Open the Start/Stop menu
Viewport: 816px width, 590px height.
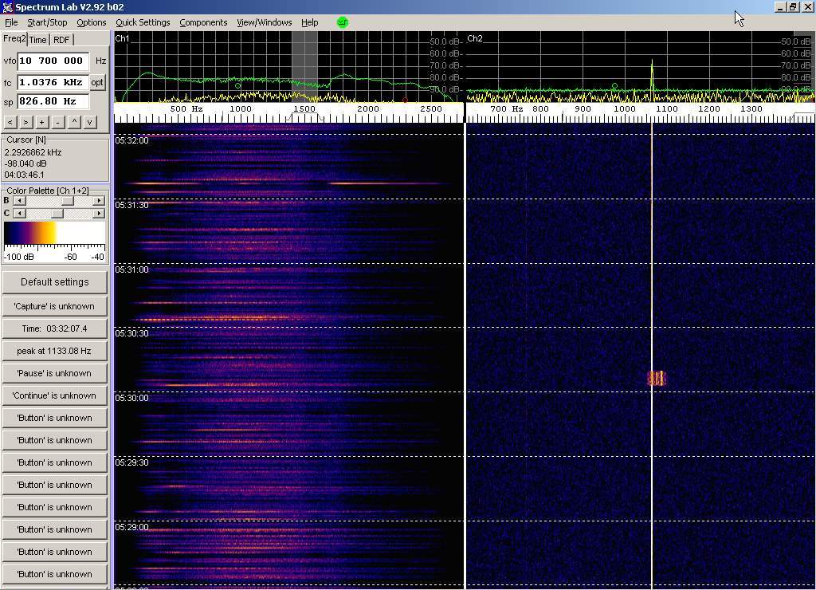(47, 22)
